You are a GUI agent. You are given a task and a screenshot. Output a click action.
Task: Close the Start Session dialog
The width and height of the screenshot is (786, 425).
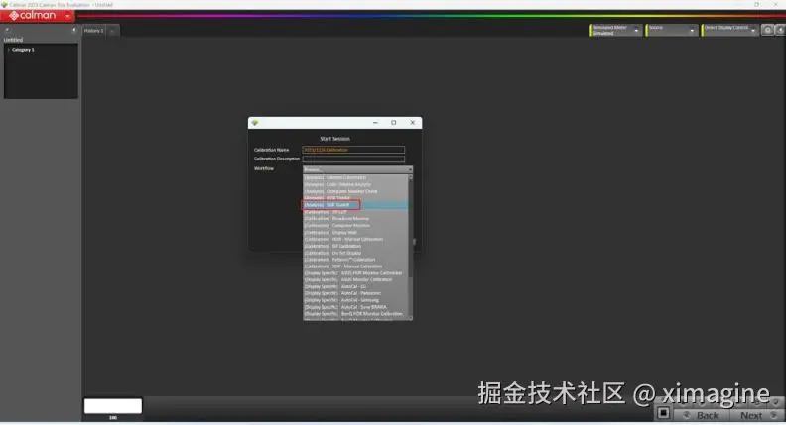pyautogui.click(x=413, y=123)
